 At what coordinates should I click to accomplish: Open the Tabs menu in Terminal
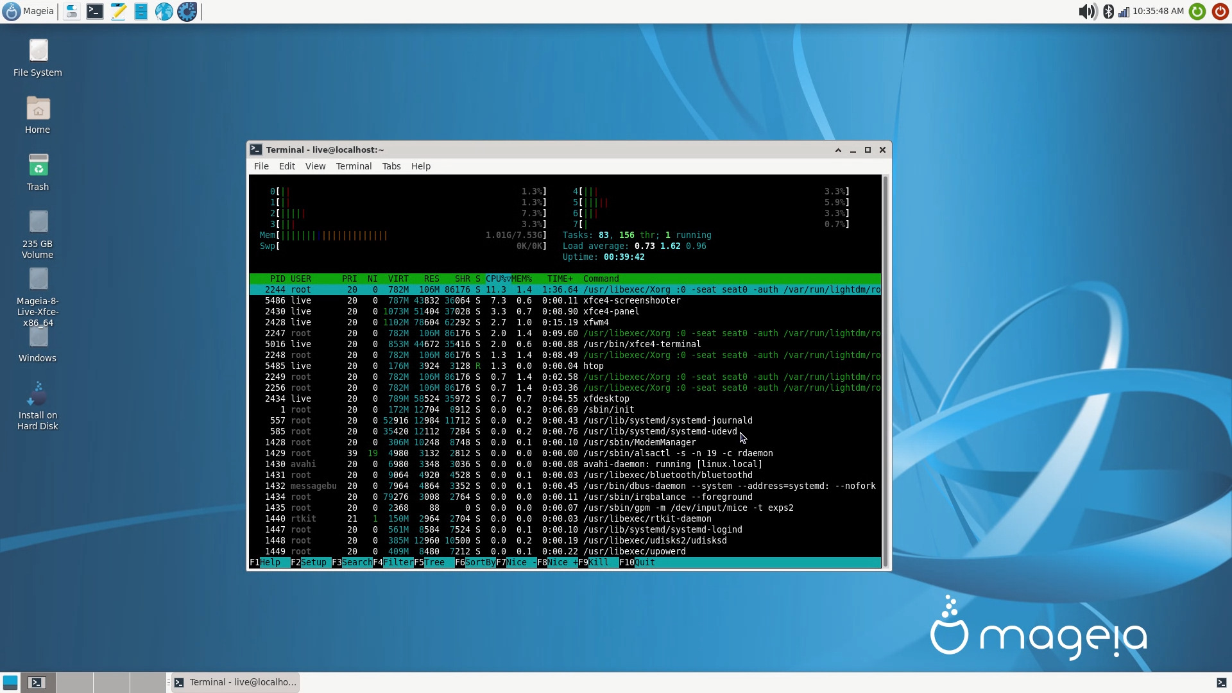391,166
